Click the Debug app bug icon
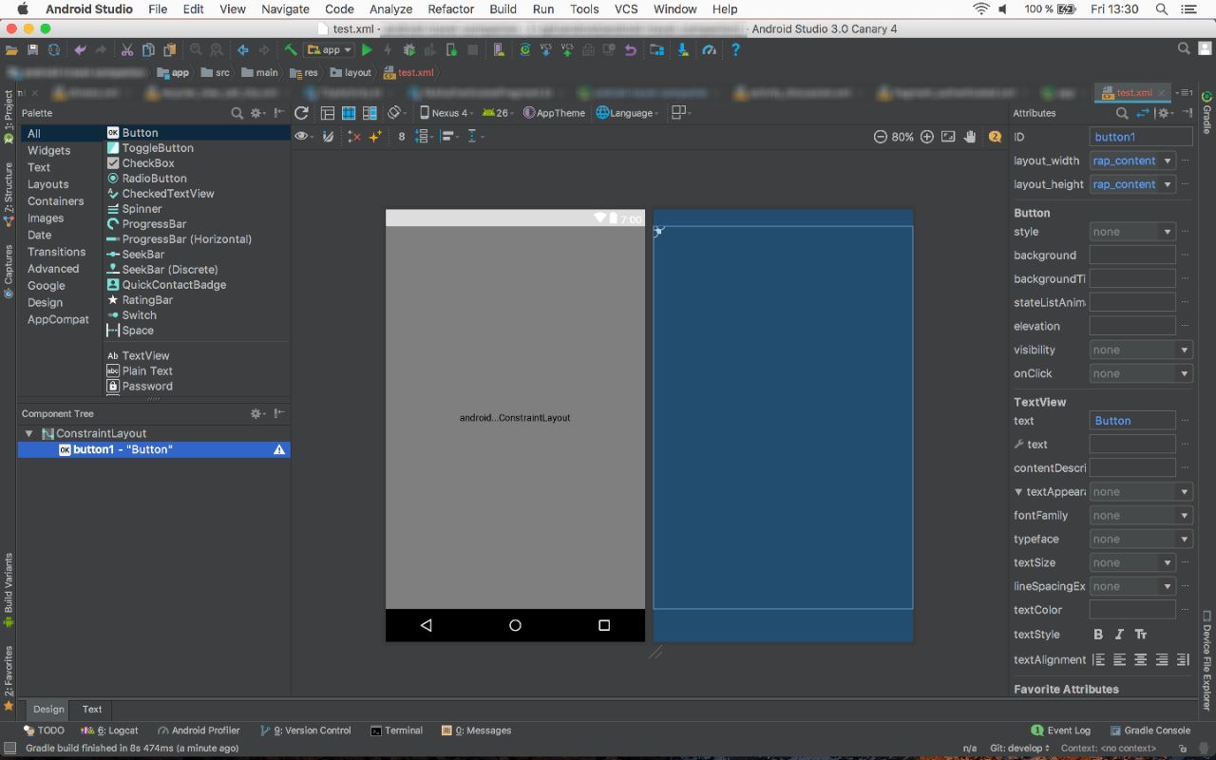Screen dimensions: 1216x760 point(409,50)
